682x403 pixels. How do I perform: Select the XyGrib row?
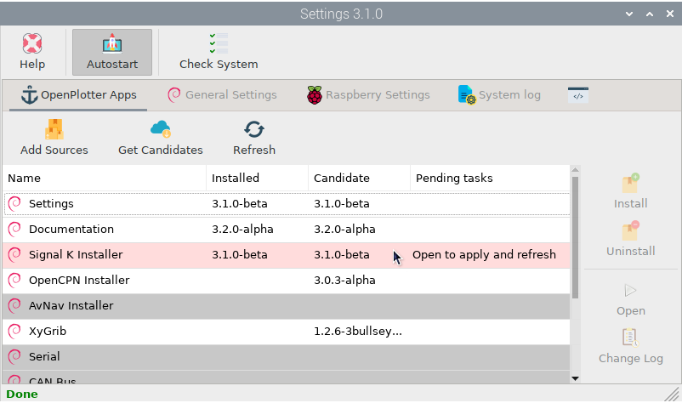point(287,332)
